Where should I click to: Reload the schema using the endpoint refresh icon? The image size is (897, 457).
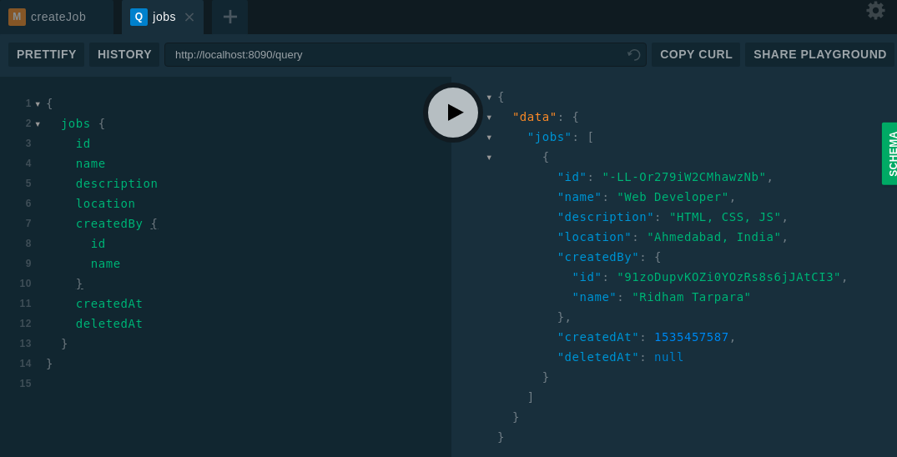634,55
